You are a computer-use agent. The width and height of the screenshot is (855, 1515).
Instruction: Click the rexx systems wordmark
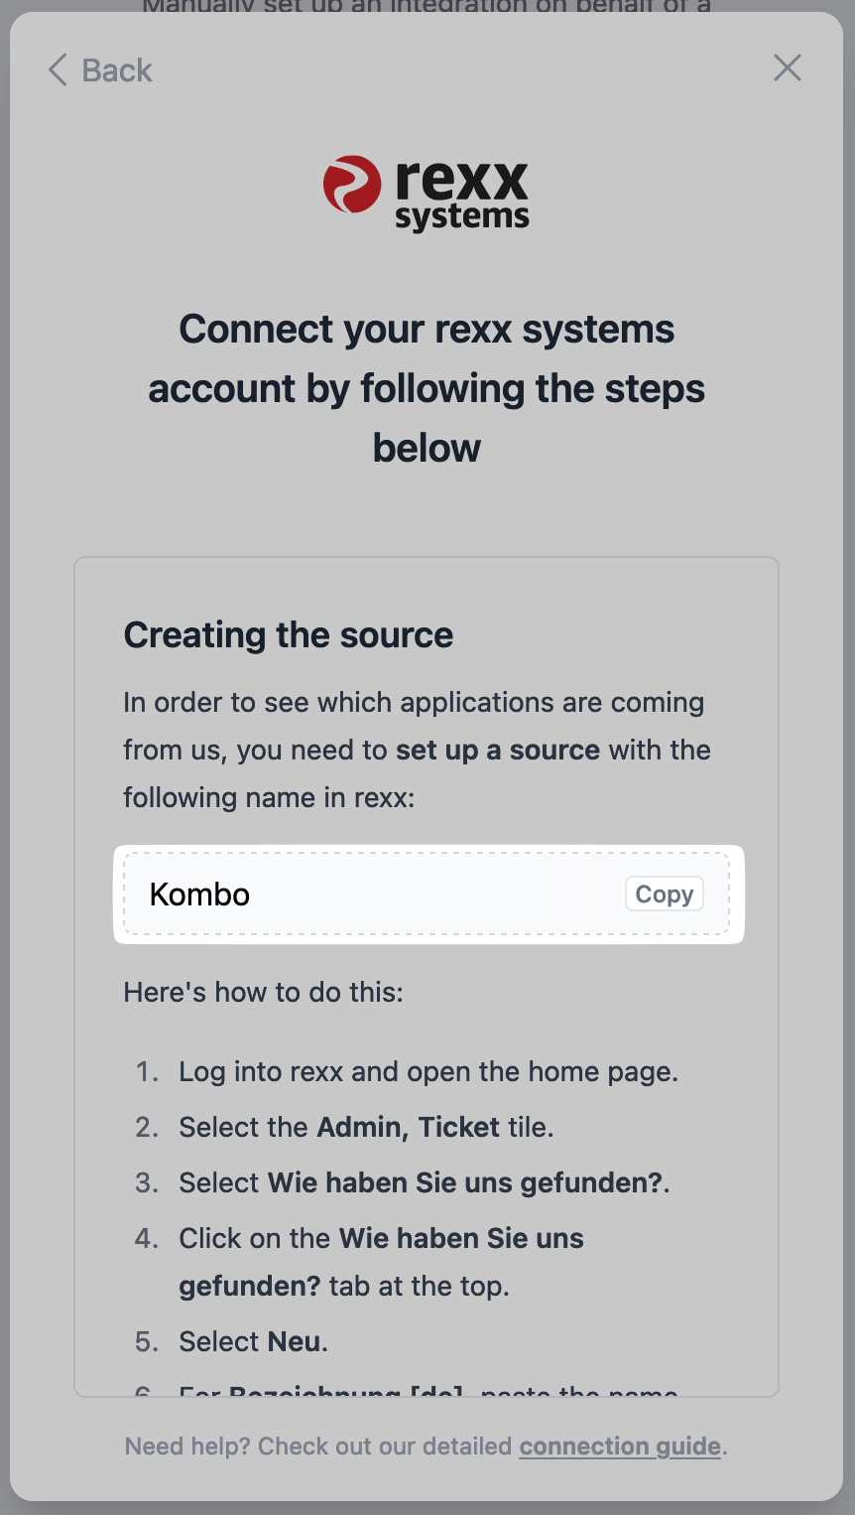[x=461, y=194]
